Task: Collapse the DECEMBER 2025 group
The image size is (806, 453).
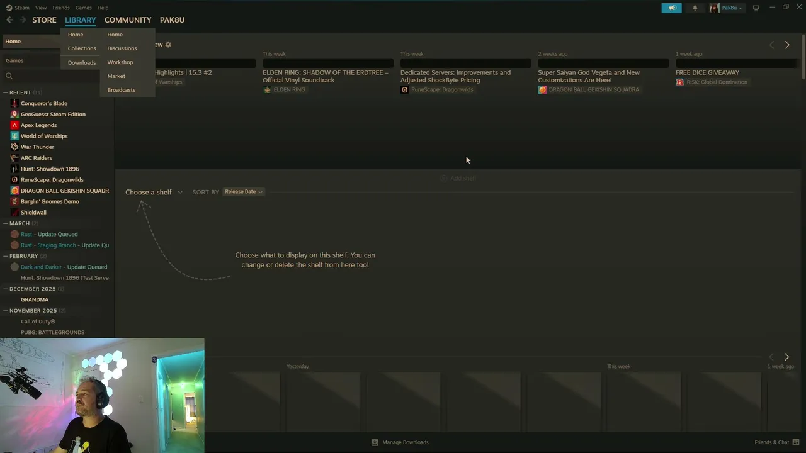Action: (x=5, y=289)
